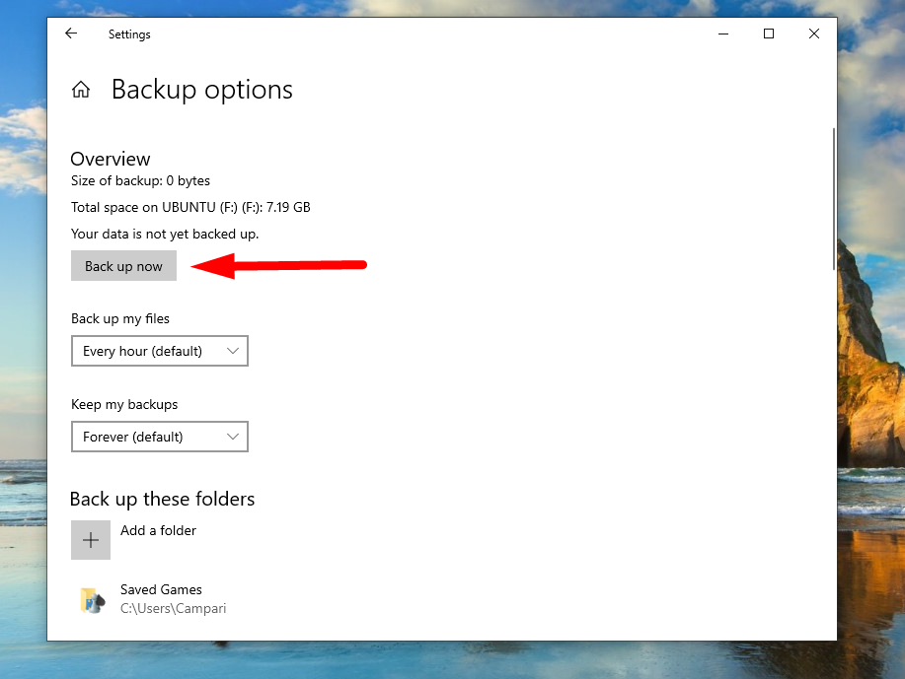
Task: Open the Keep my backups dropdown
Action: coord(159,437)
